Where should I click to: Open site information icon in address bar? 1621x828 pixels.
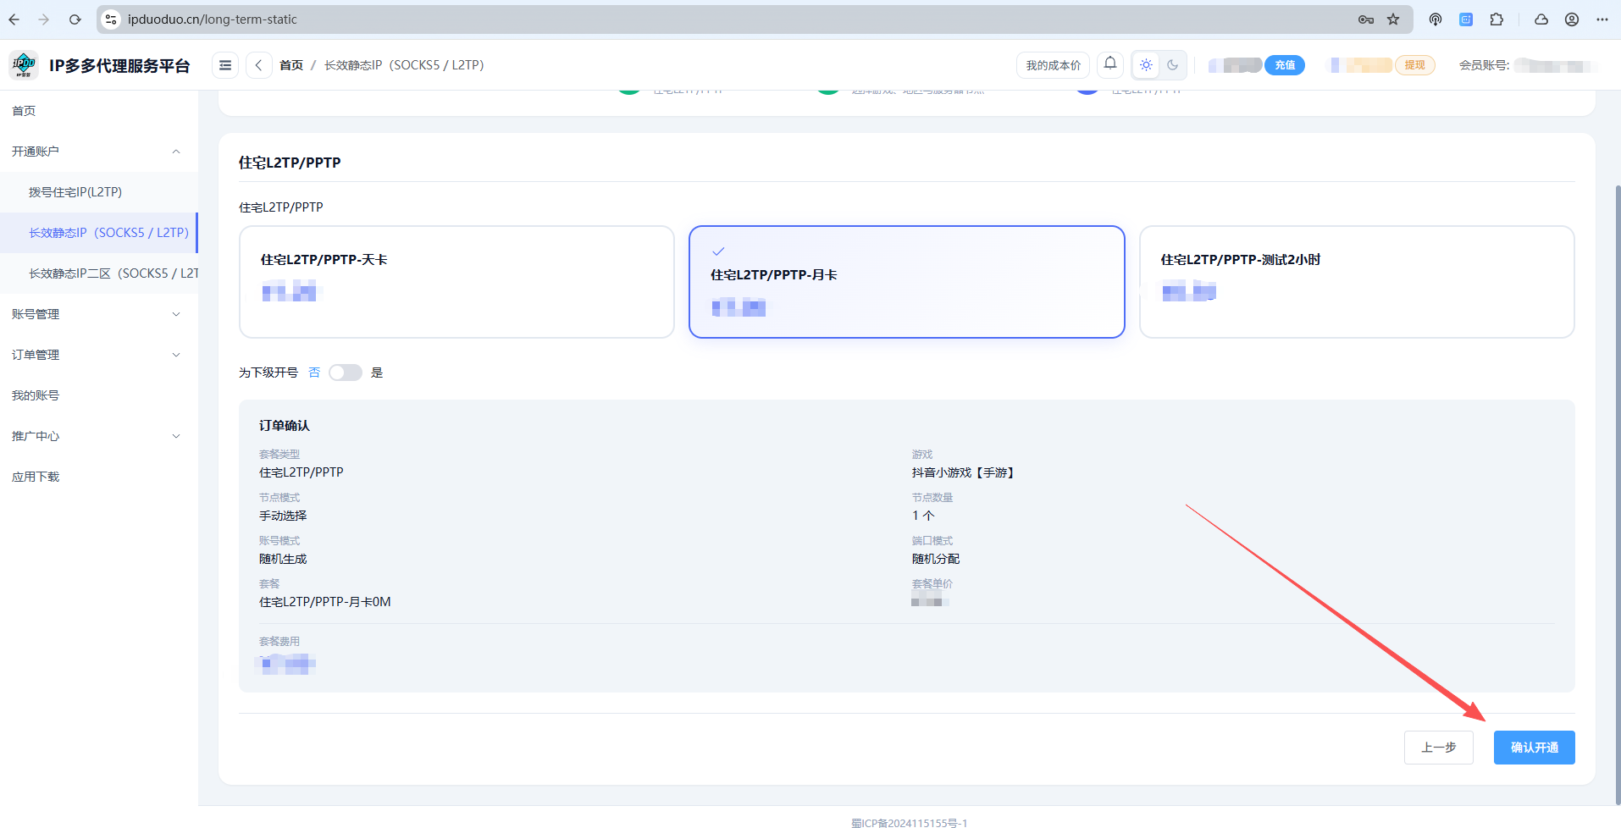(x=111, y=19)
